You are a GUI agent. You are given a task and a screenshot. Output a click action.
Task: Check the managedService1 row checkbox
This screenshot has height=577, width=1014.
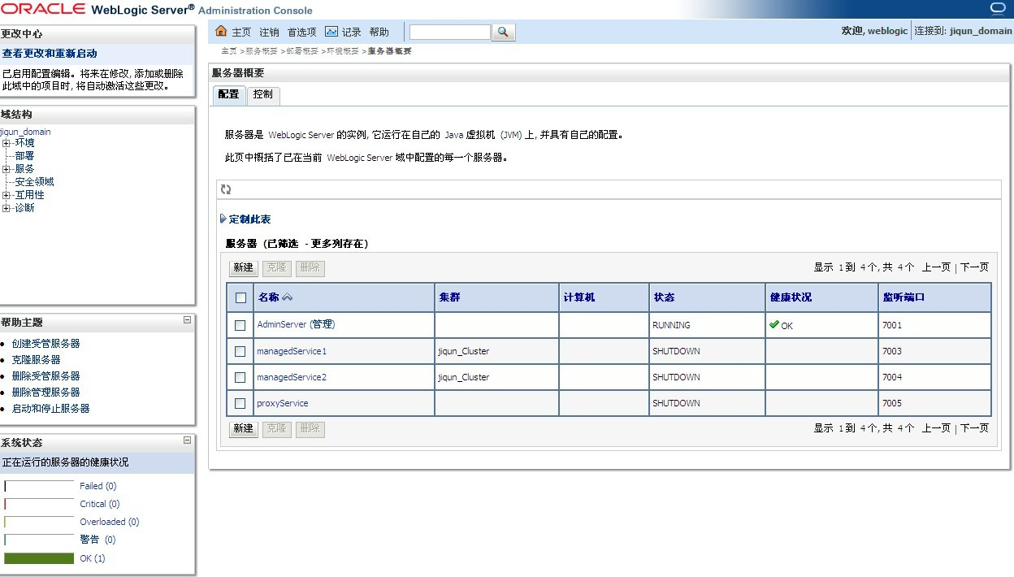tap(240, 352)
